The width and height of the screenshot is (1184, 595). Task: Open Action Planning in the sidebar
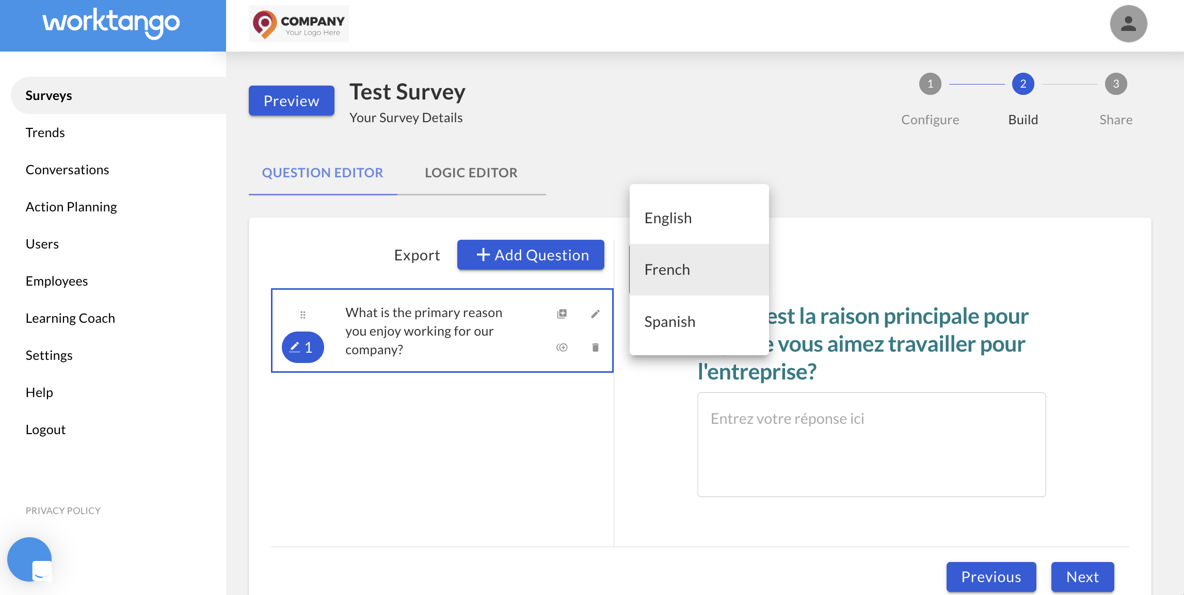tap(71, 207)
